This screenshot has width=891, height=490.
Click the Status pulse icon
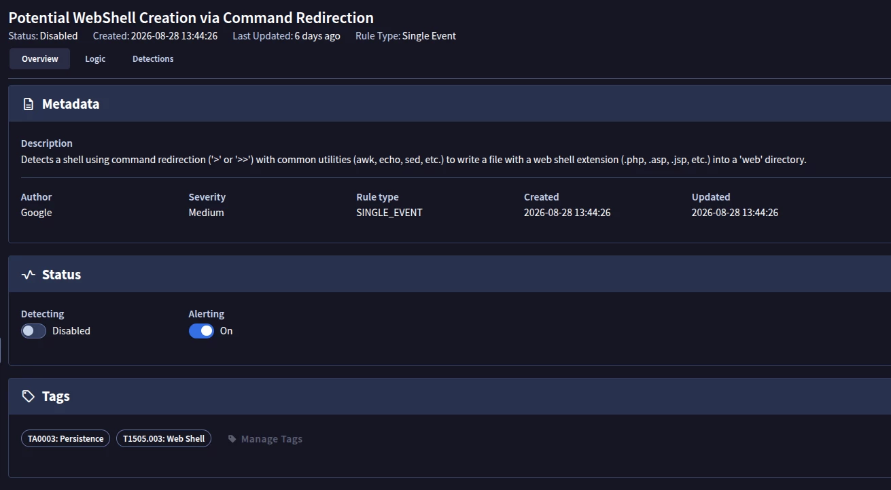[28, 275]
